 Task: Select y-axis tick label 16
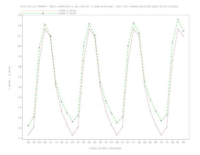(x=19, y=87)
